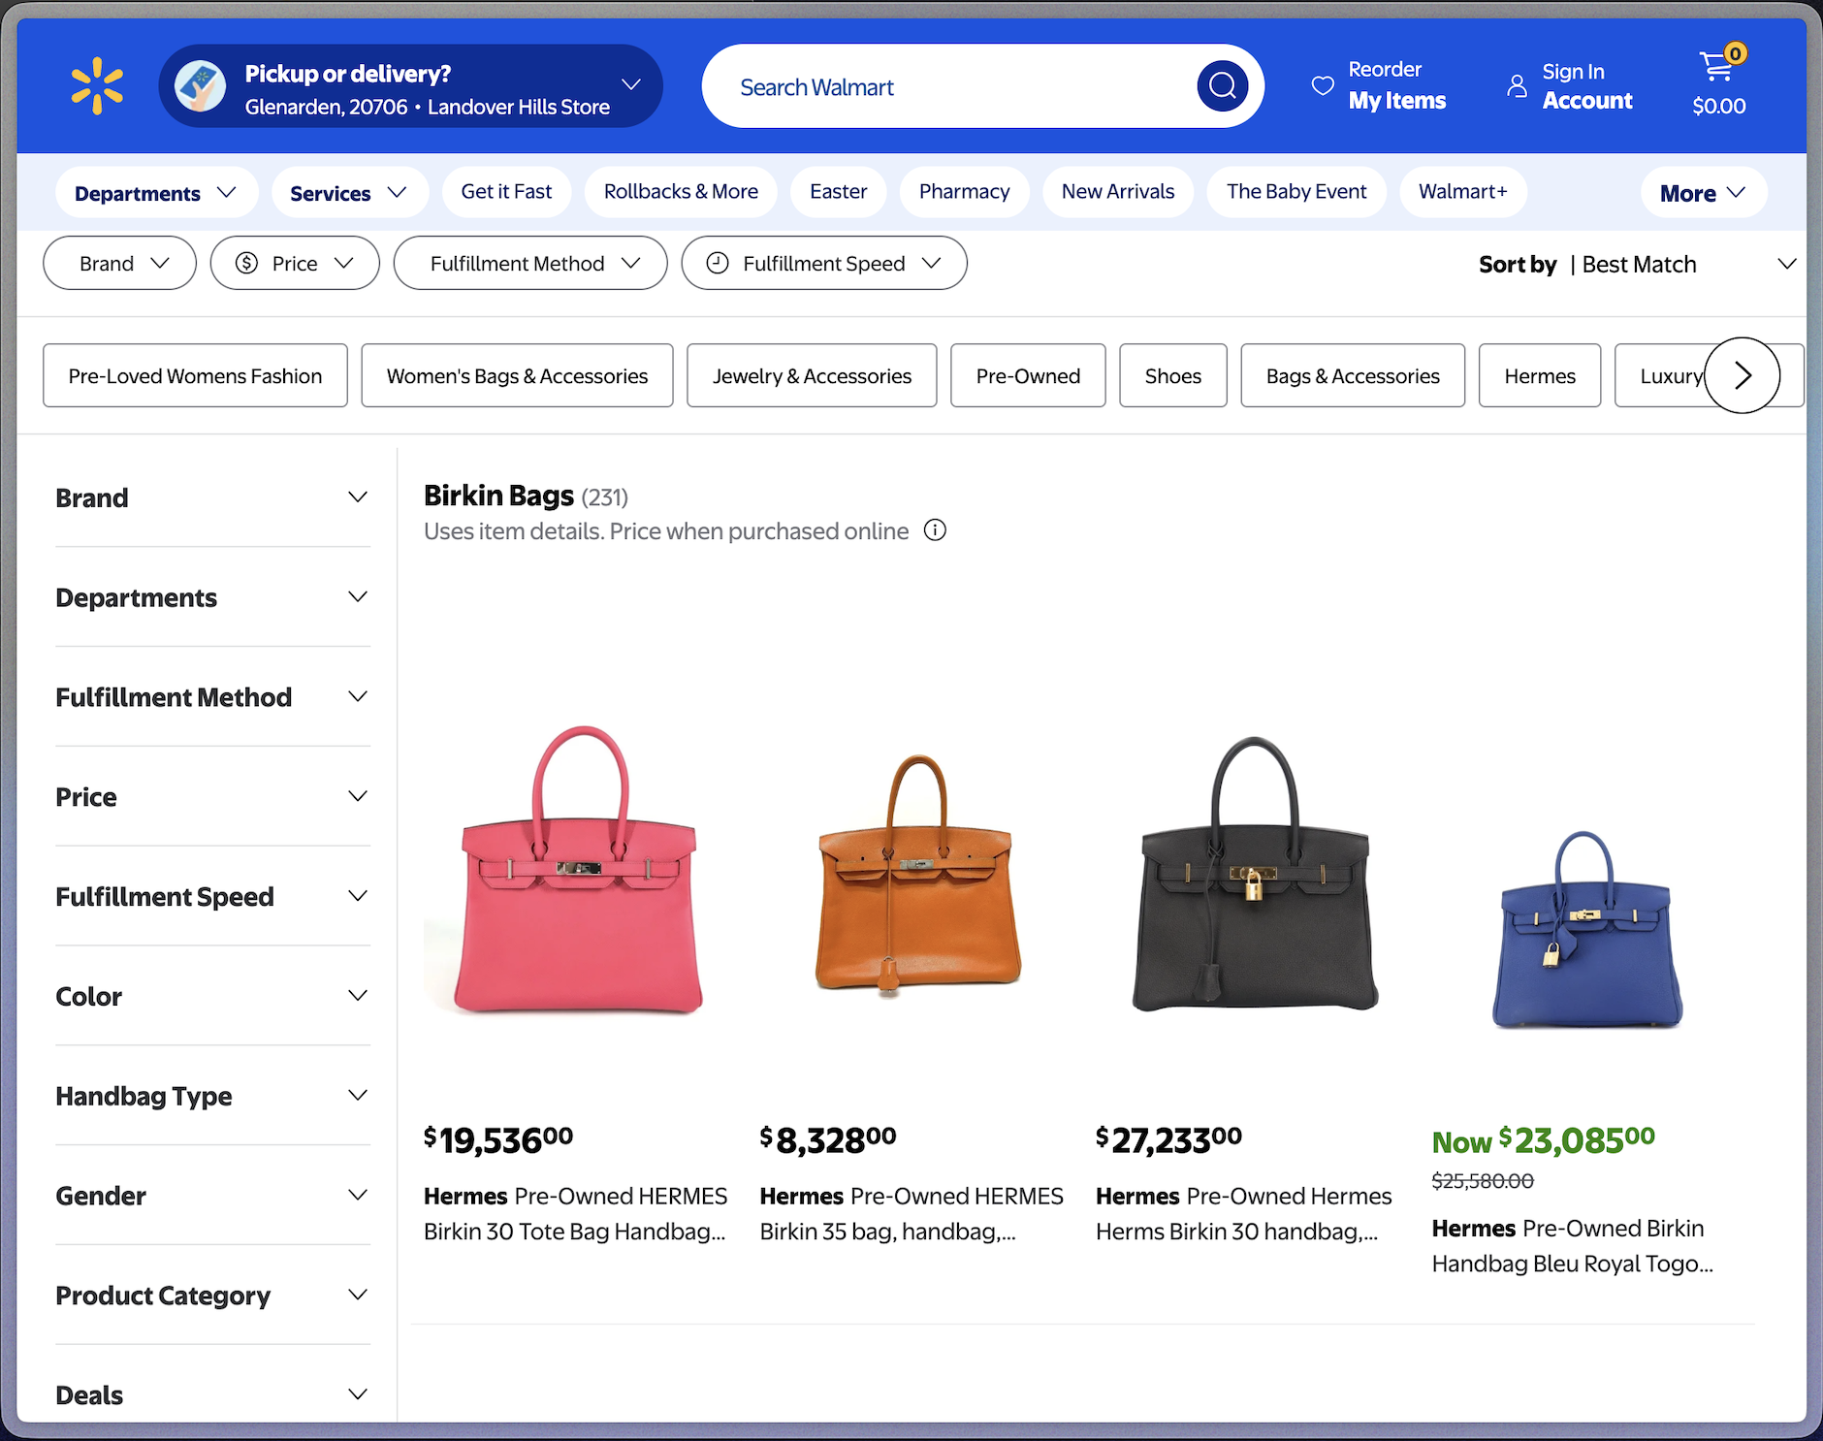Screen dimensions: 1823x1441
Task: Click the info icon beside price note
Action: pyautogui.click(x=935, y=530)
